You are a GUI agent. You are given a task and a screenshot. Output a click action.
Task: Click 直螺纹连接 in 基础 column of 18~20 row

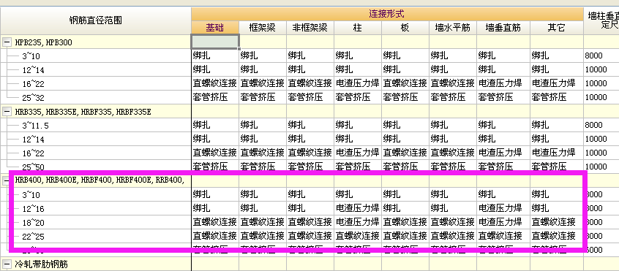pos(215,222)
